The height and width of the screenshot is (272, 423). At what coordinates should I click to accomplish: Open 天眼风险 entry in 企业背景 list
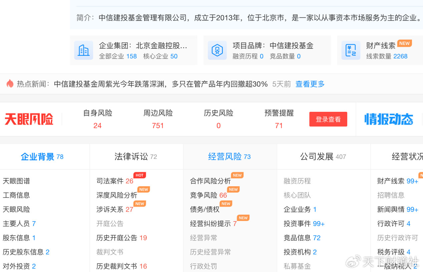click(16, 209)
